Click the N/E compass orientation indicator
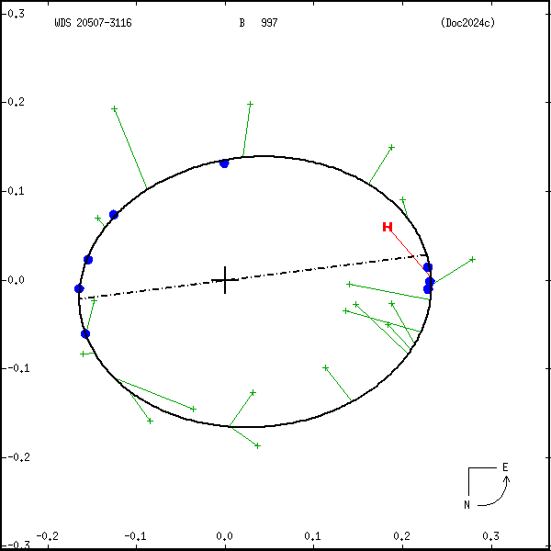 click(x=487, y=487)
